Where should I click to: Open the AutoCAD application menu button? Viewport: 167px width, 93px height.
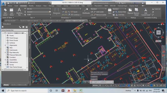[x=3, y=4]
